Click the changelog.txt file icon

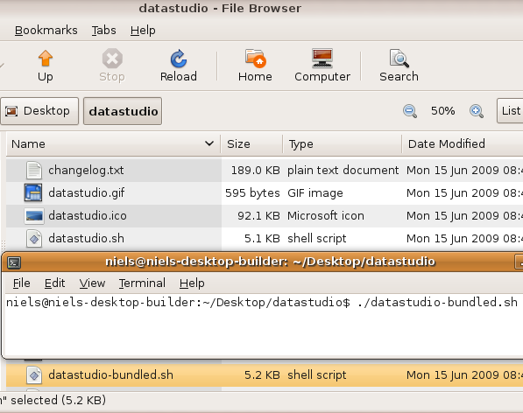click(34, 171)
